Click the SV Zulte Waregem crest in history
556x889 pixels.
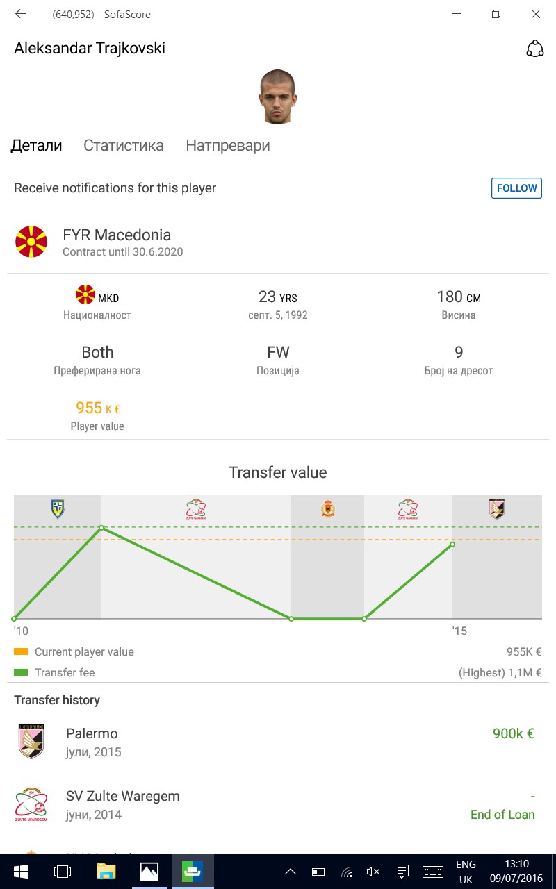coord(31,805)
